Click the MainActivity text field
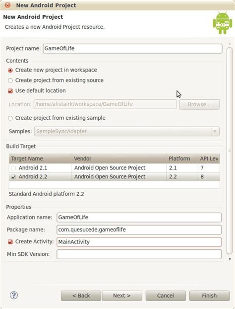 tap(139, 242)
